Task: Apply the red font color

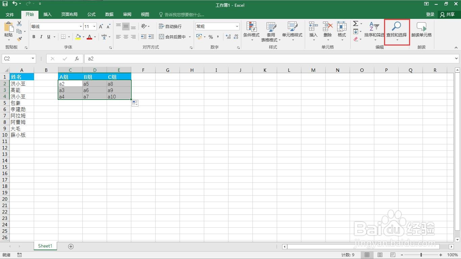Action: click(89, 37)
